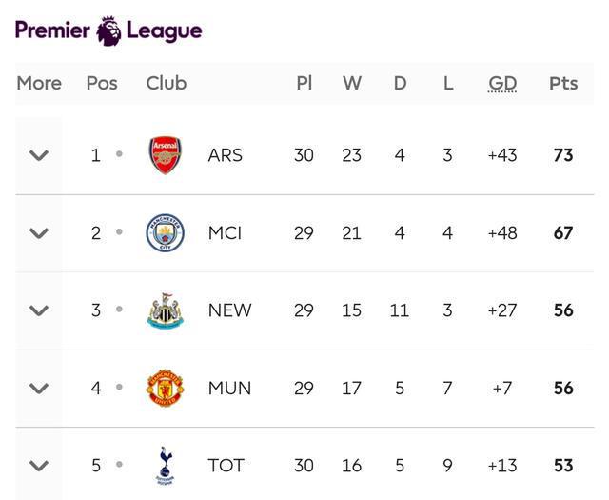Image resolution: width=609 pixels, height=500 pixels.
Task: Click the Premier League lion logo
Action: point(109,30)
